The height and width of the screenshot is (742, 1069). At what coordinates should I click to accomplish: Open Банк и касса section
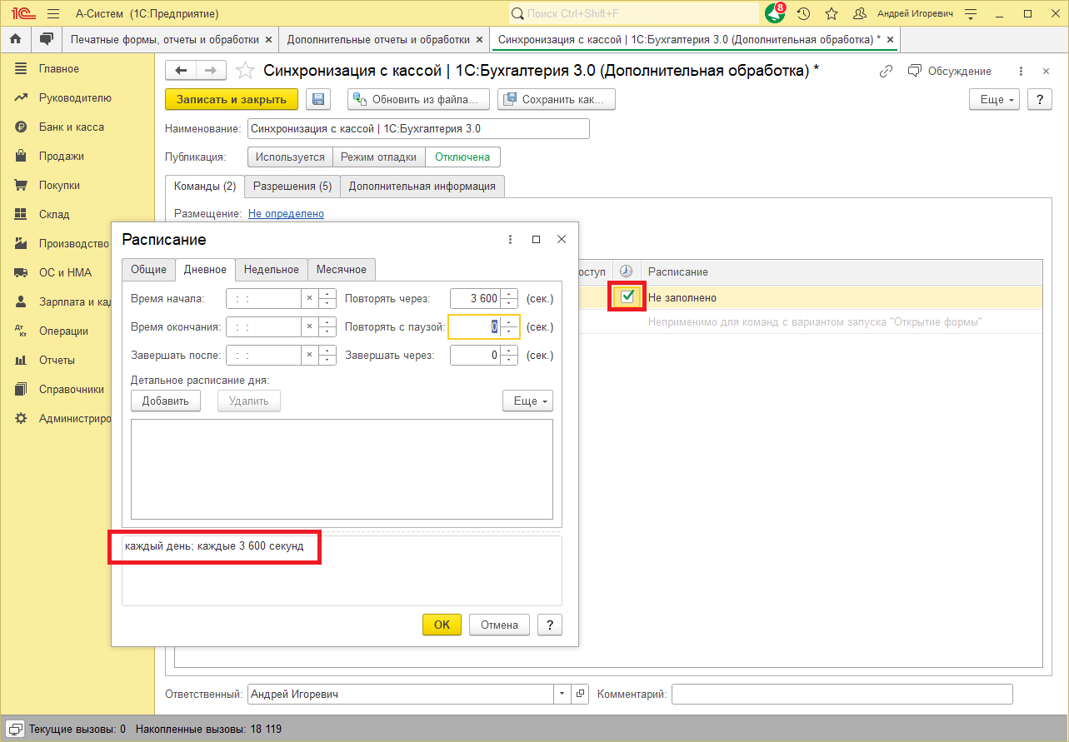pos(72,127)
